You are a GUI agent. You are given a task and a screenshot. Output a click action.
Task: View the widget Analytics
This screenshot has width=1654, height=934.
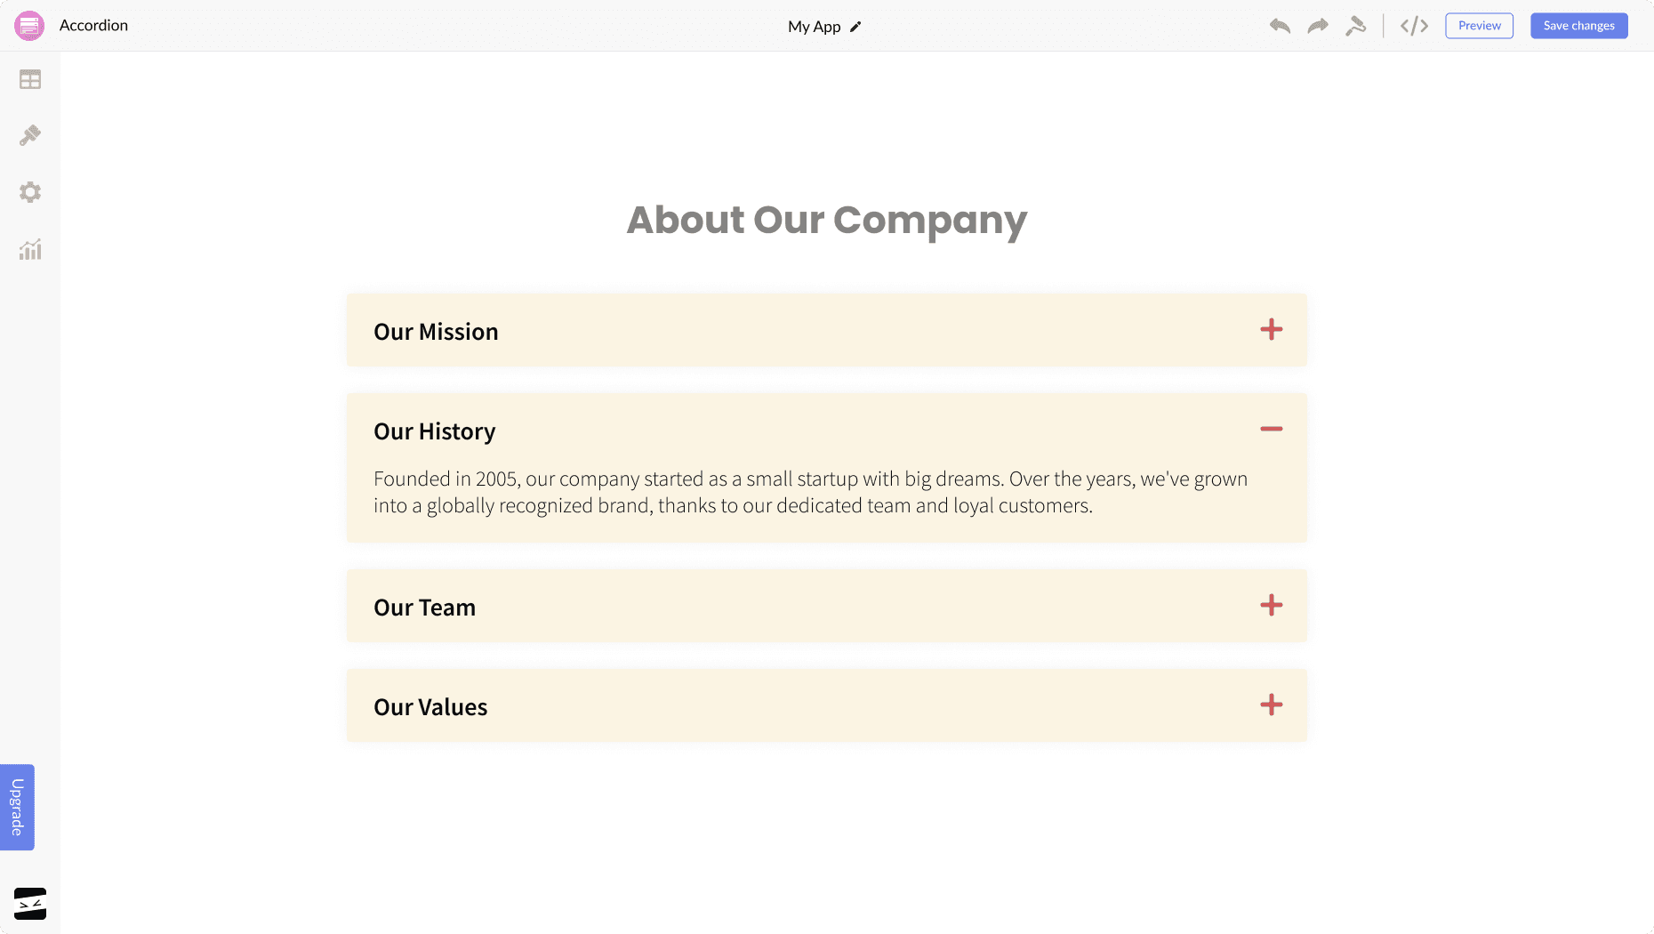[x=29, y=250]
